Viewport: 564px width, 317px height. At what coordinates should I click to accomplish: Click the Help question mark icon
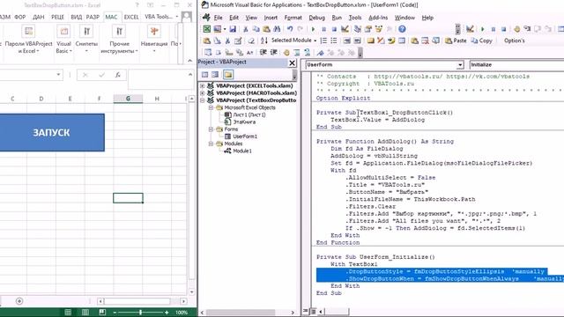tap(402, 29)
